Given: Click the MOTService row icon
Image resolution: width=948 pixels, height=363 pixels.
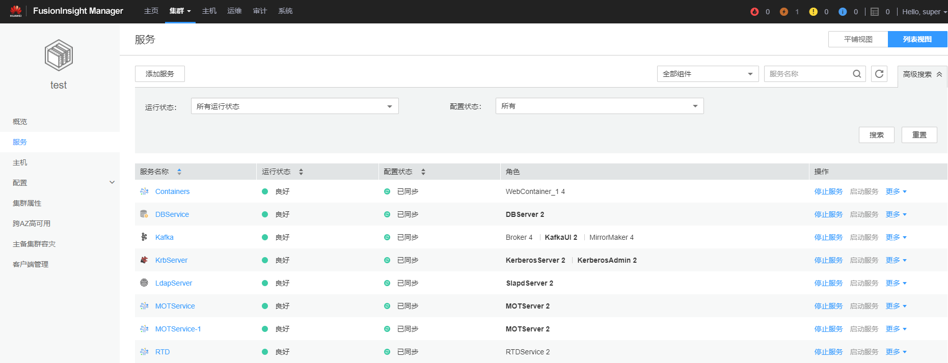Looking at the screenshot, I should point(144,306).
